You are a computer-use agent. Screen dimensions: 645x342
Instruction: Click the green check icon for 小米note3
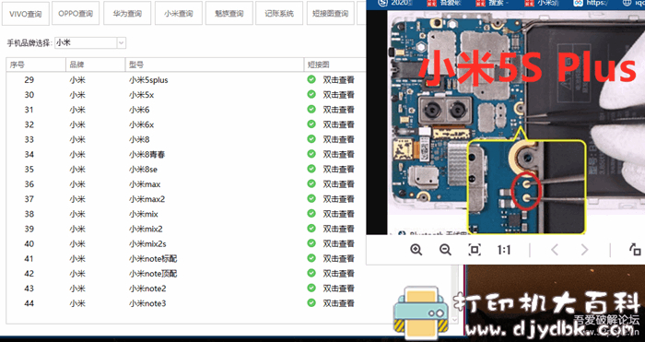[x=311, y=303]
